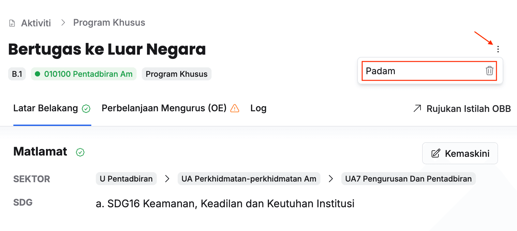This screenshot has height=231, width=517.
Task: Open the Log tab
Action: coord(258,108)
